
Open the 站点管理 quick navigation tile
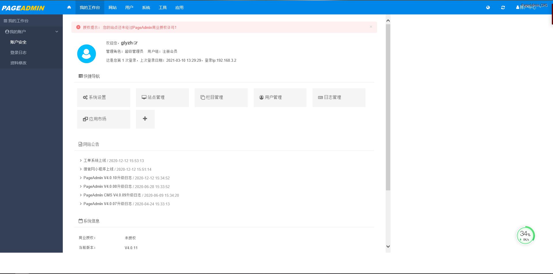click(162, 97)
